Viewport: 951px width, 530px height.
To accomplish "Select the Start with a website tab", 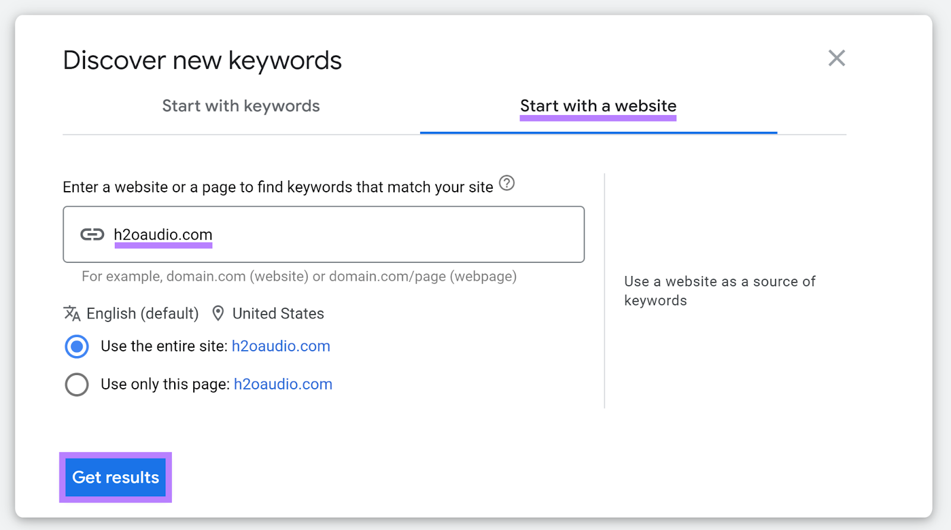I will tap(598, 106).
